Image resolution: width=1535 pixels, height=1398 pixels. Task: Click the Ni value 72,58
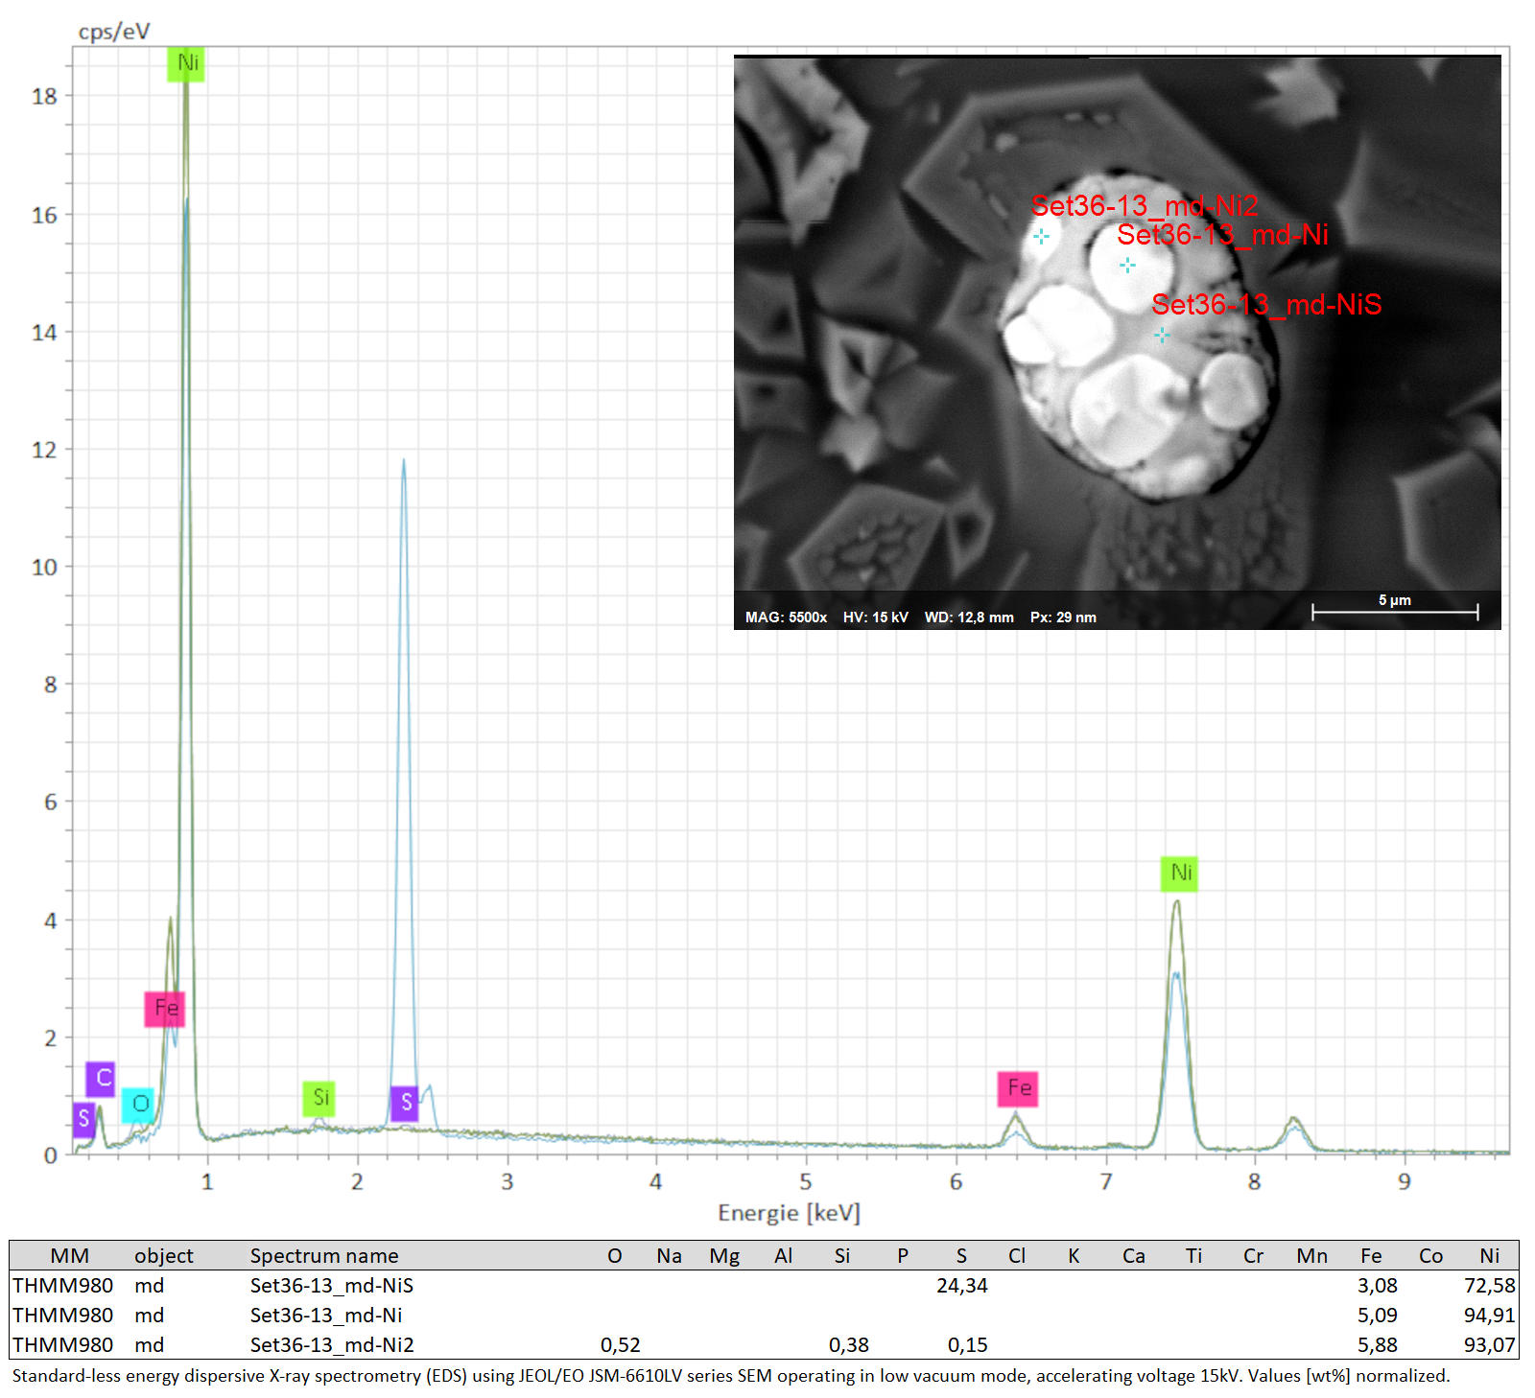click(x=1489, y=1286)
